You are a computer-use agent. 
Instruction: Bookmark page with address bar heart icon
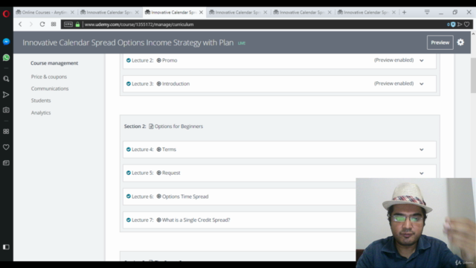click(467, 25)
